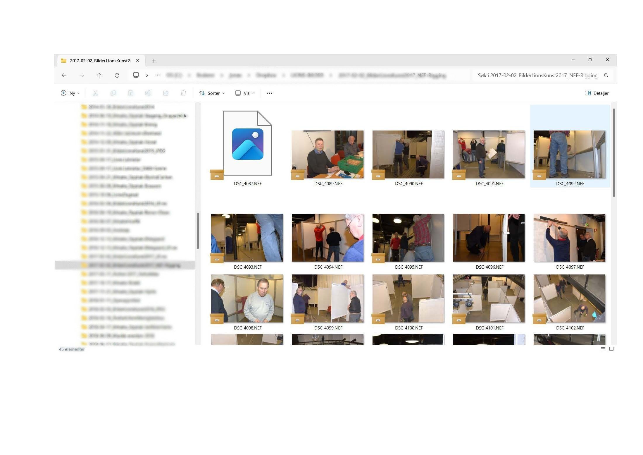
Task: Open the See more (...) menu
Action: tap(269, 93)
